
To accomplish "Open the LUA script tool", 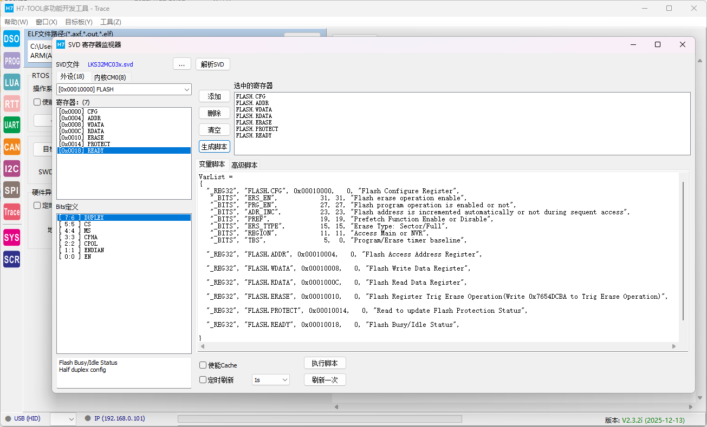I will [11, 82].
